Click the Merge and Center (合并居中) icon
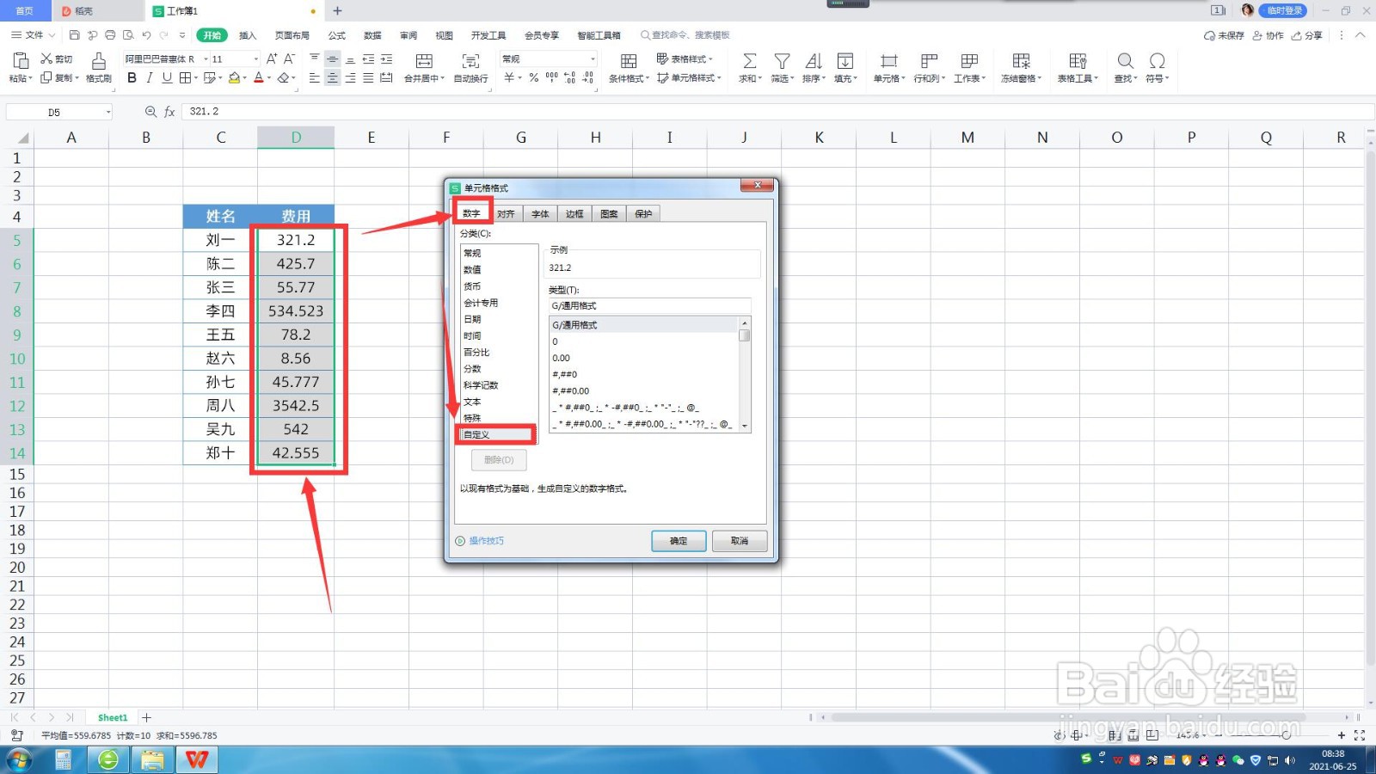Image resolution: width=1376 pixels, height=774 pixels. tap(424, 61)
